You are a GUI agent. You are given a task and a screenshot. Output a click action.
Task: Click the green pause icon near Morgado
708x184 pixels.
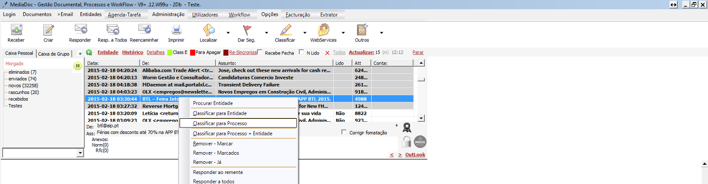[x=77, y=66]
